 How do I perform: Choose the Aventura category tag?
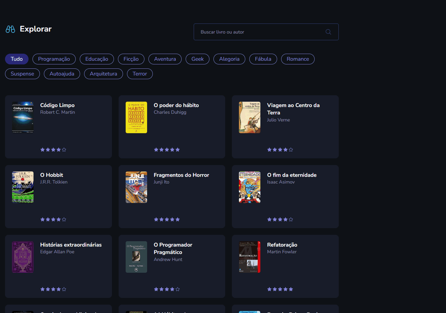coord(165,59)
